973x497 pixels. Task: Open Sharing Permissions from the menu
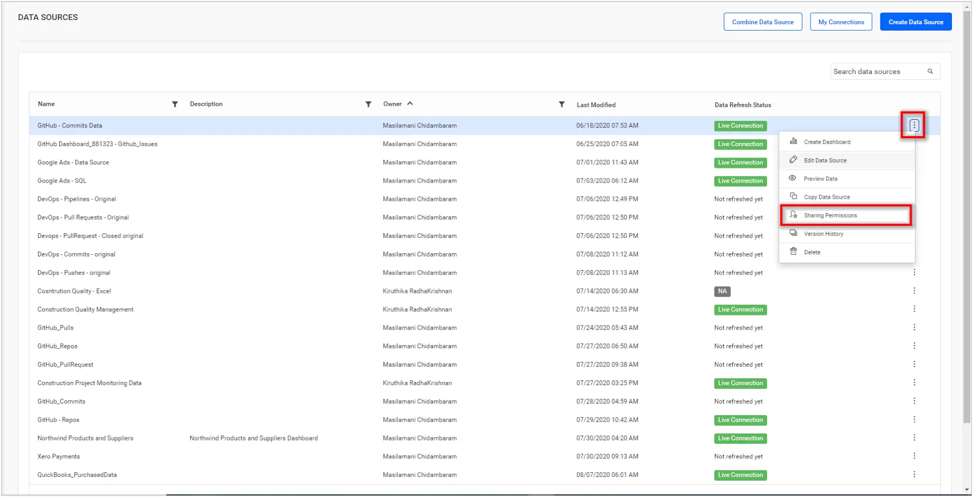(x=847, y=215)
